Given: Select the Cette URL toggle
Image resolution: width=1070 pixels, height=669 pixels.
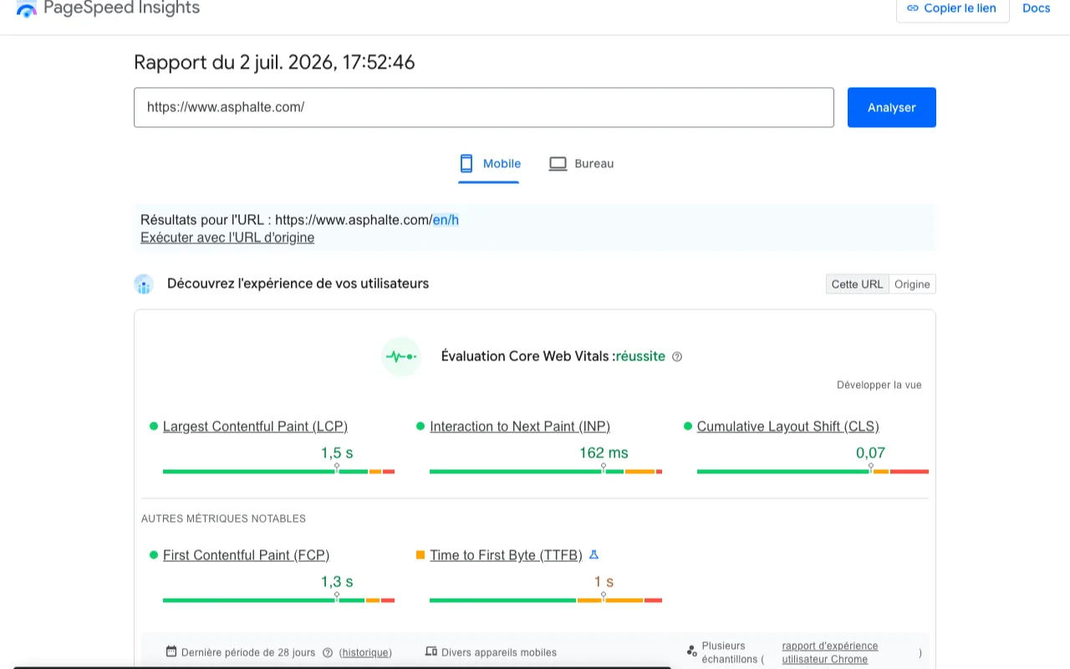Looking at the screenshot, I should click(857, 284).
